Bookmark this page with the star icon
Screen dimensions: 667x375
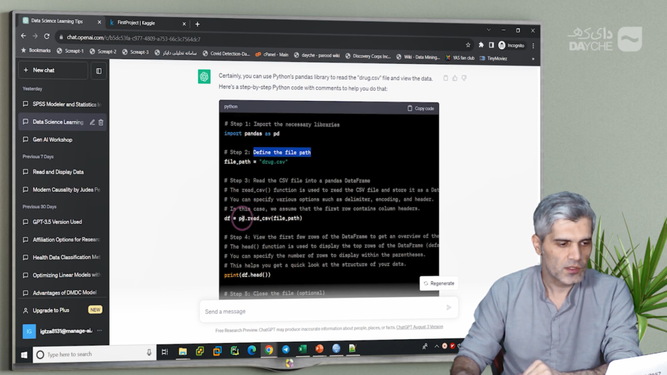click(468, 45)
